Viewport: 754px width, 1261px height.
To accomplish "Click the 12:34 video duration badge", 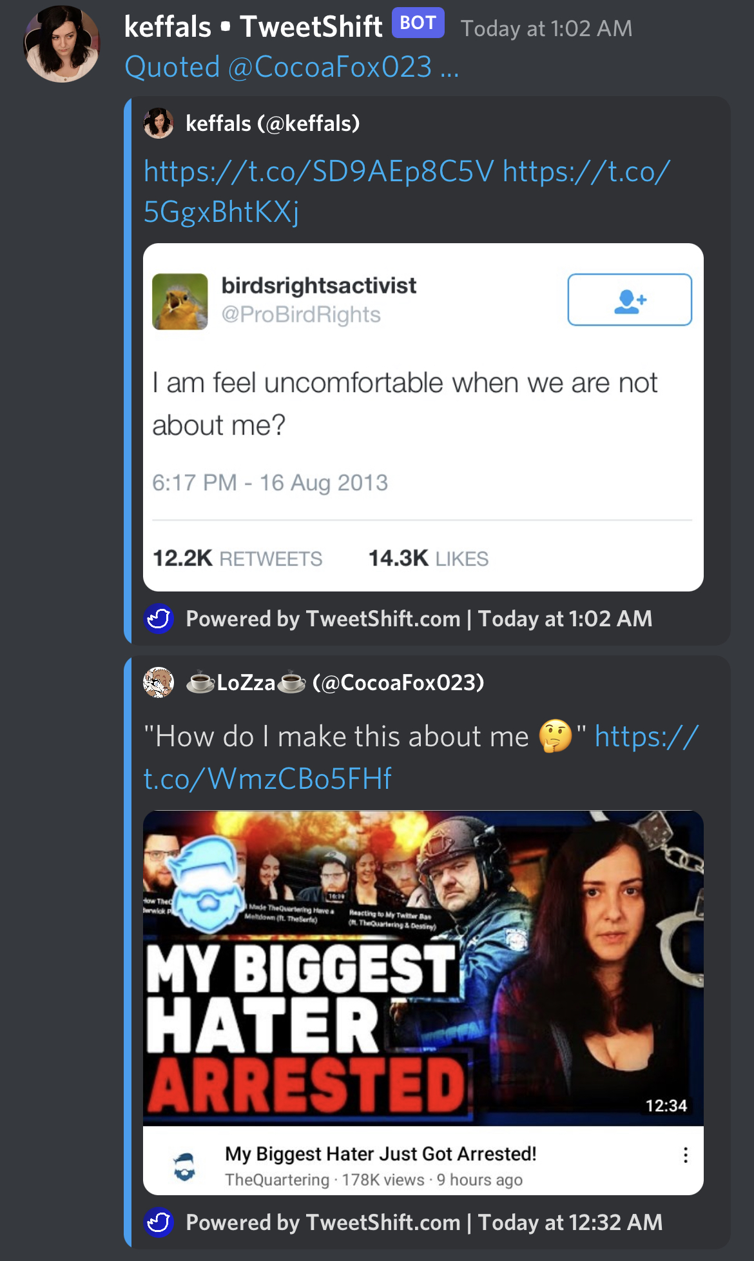I will [666, 1106].
